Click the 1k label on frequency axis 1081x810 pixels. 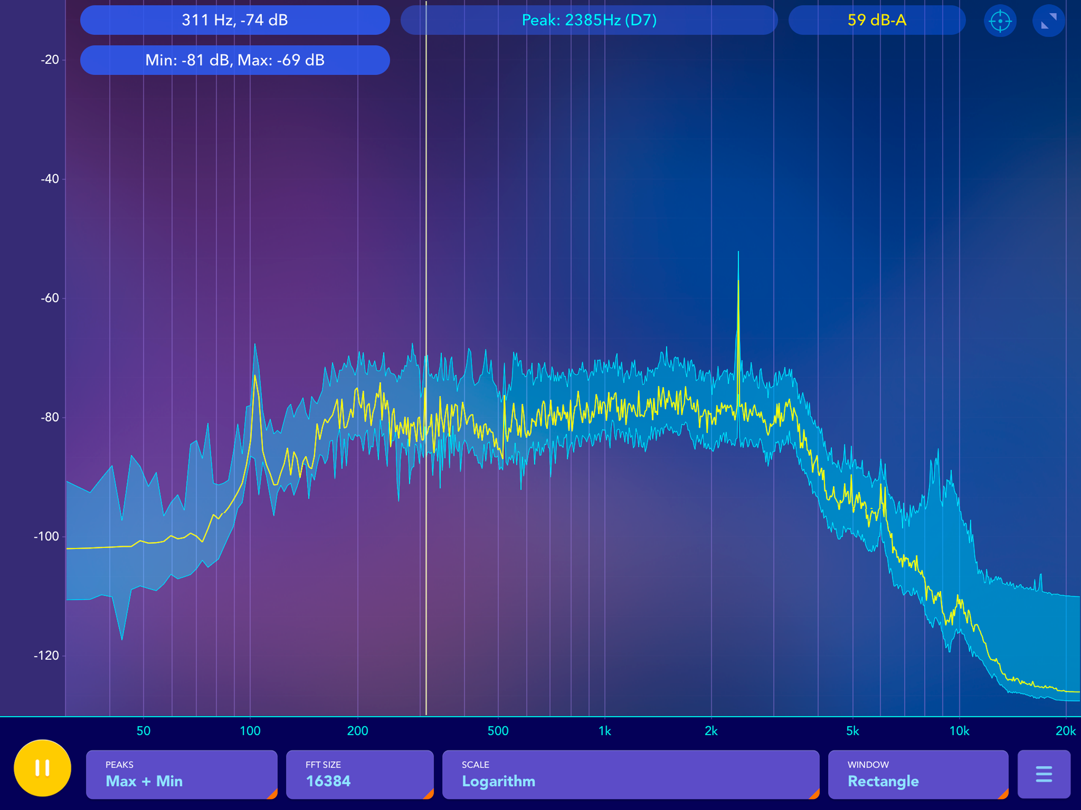[605, 731]
